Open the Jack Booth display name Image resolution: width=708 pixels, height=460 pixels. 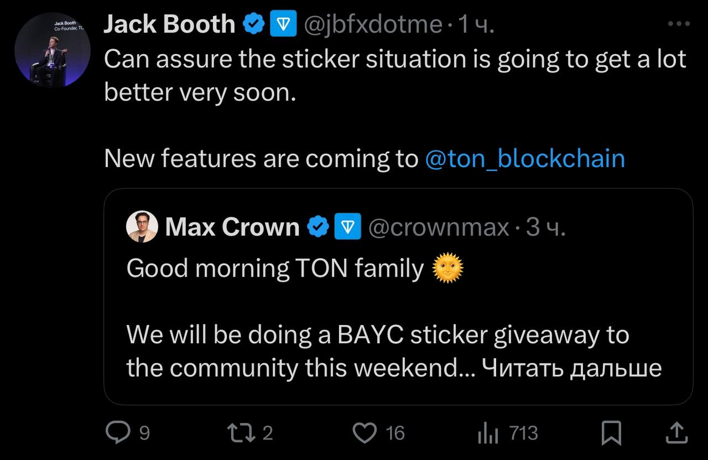169,24
